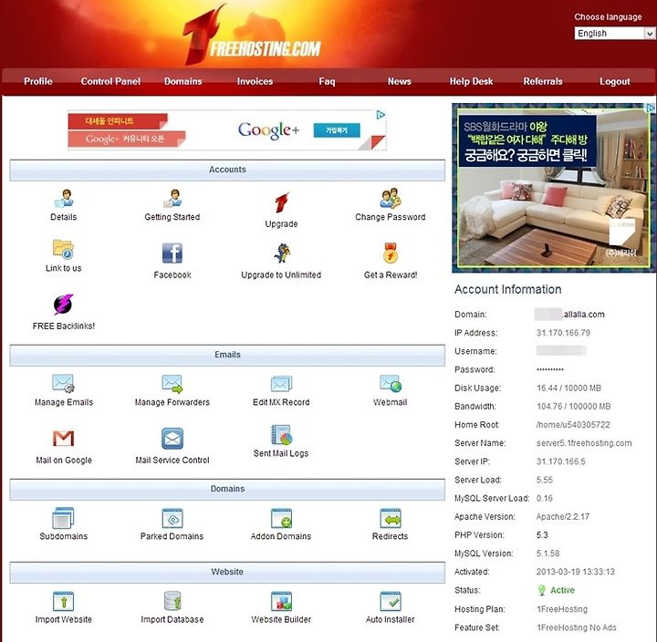Click the server5.1freehosting.com server name
This screenshot has width=657, height=642.
[x=584, y=443]
